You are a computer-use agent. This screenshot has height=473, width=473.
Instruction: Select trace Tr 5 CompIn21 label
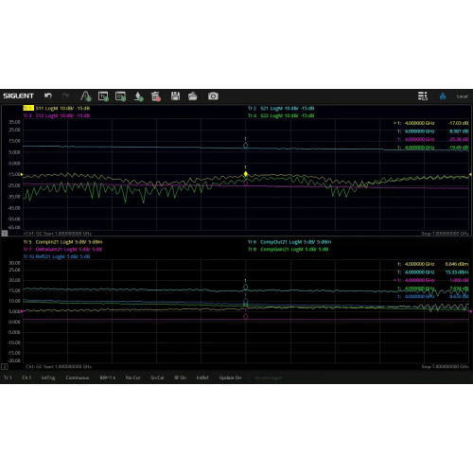[x=62, y=242]
